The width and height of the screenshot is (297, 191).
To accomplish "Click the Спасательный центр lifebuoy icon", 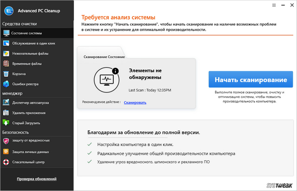I will tap(6, 162).
